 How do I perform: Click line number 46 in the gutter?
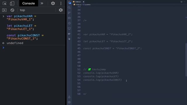(79, 52)
